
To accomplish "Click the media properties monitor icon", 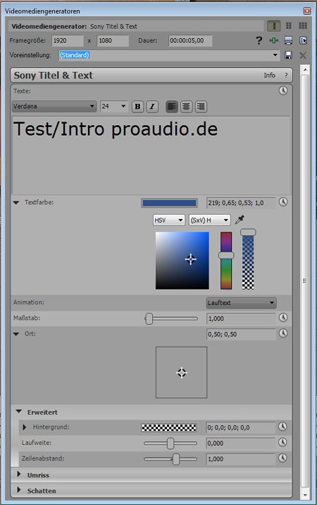I will click(288, 40).
